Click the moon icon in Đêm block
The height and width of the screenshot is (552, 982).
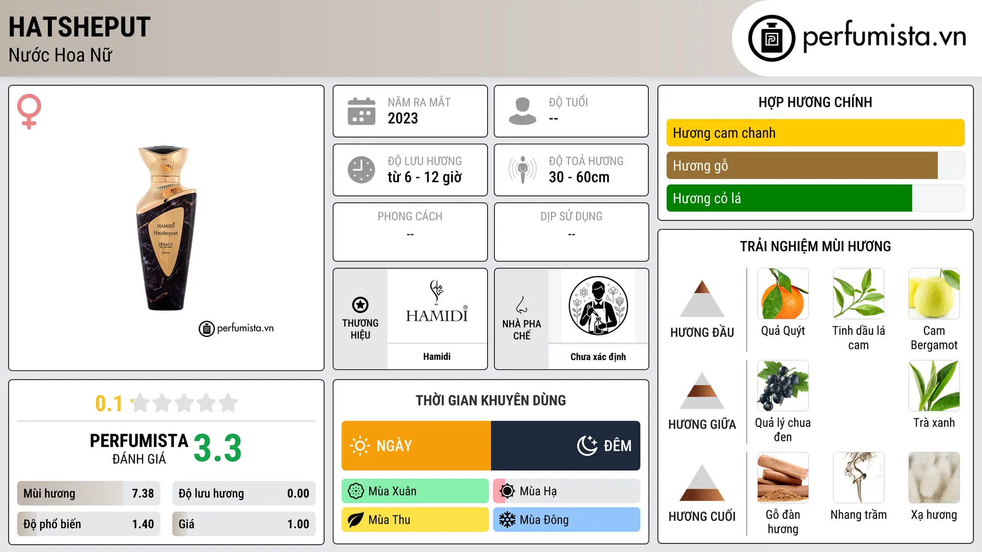(587, 446)
